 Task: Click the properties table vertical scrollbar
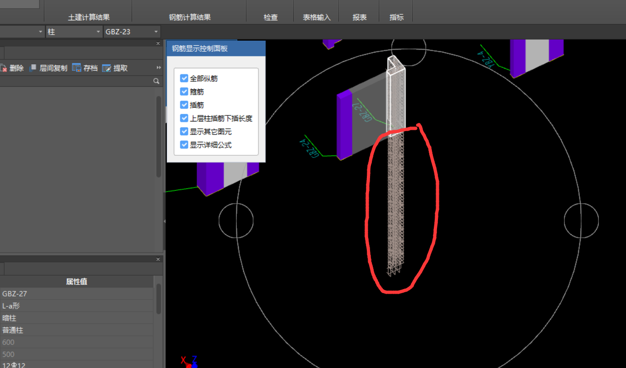[x=158, y=299]
